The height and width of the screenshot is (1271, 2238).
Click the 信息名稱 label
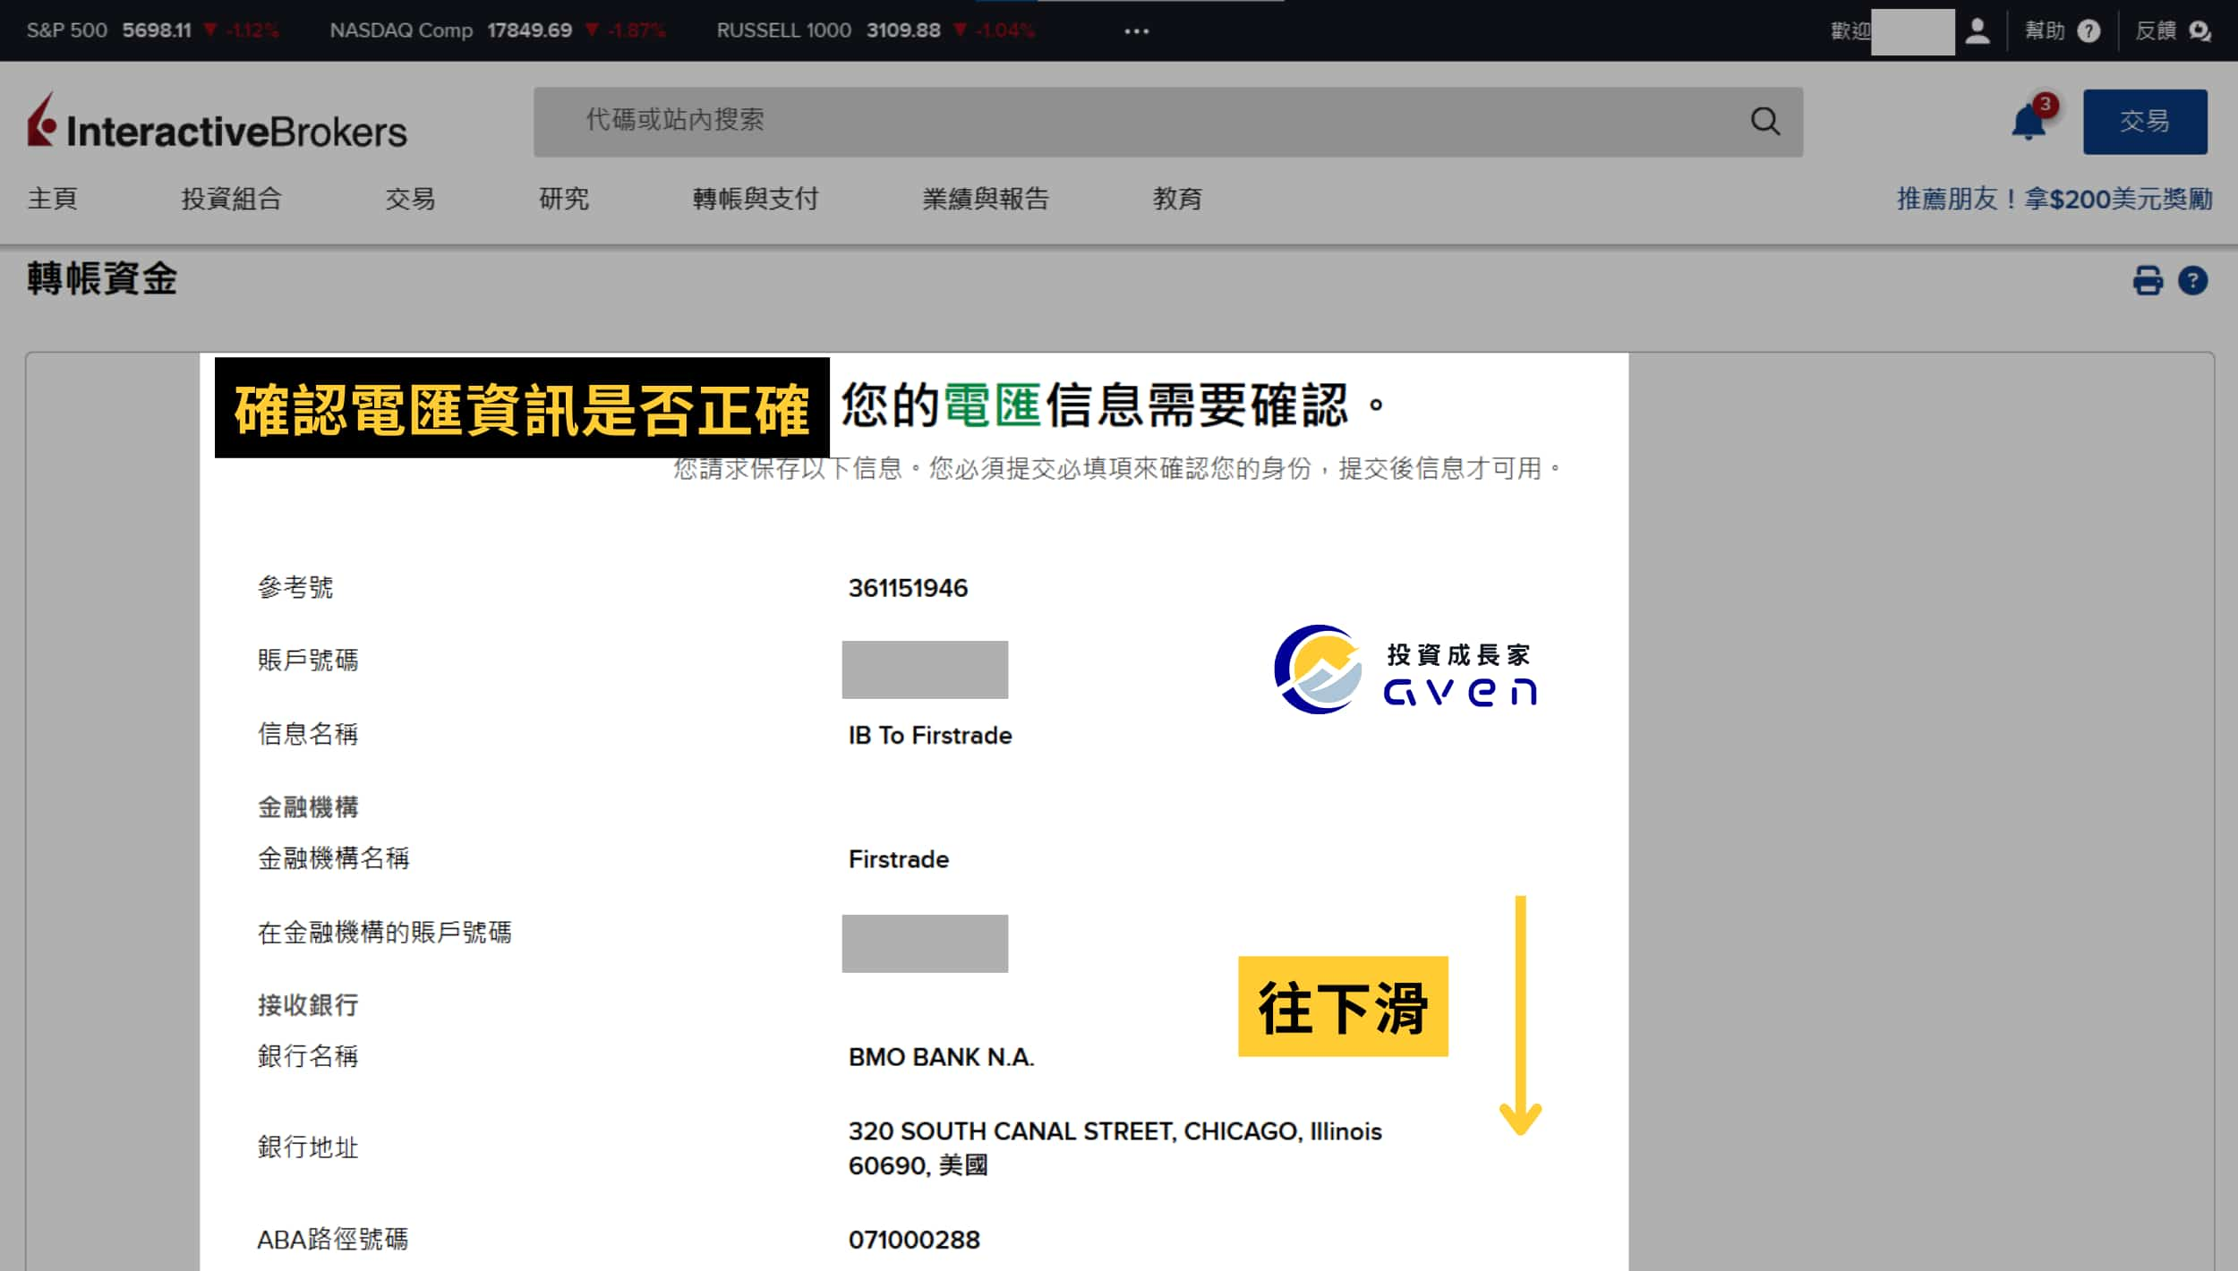point(308,734)
